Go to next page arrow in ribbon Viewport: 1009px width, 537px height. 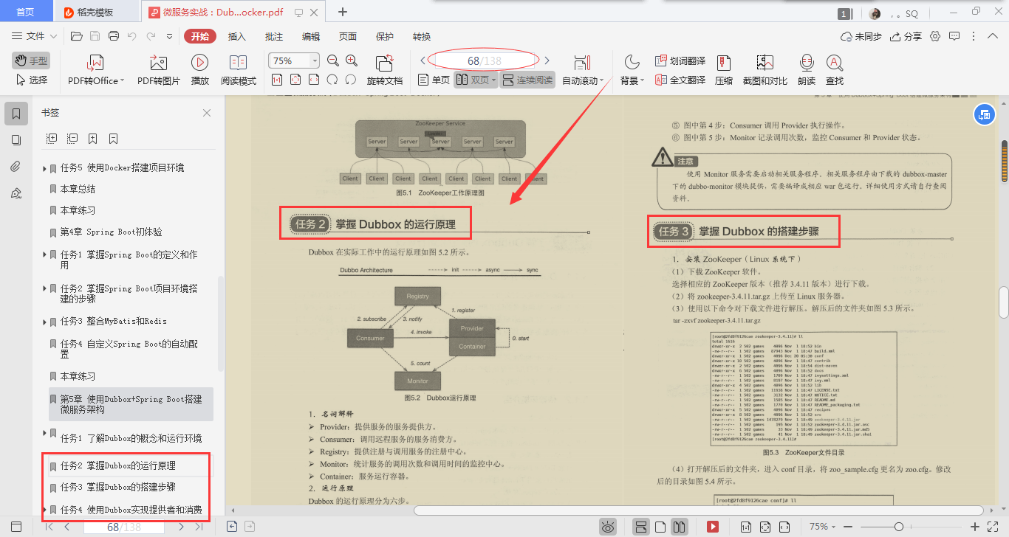tap(547, 60)
